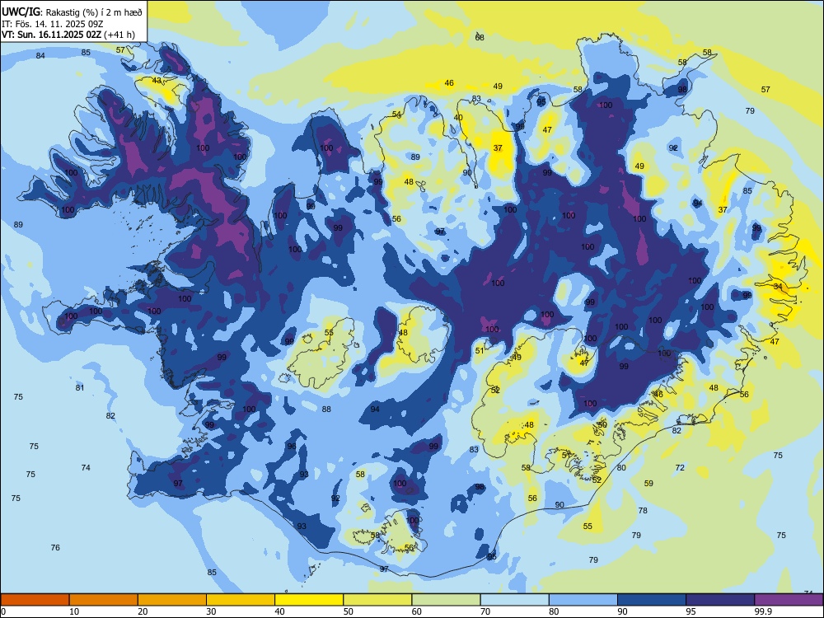Screen dimensions: 824x618
Task: Click the 'IT: Fös. 14. 11. 2025 09Z' line
Action: [53, 24]
